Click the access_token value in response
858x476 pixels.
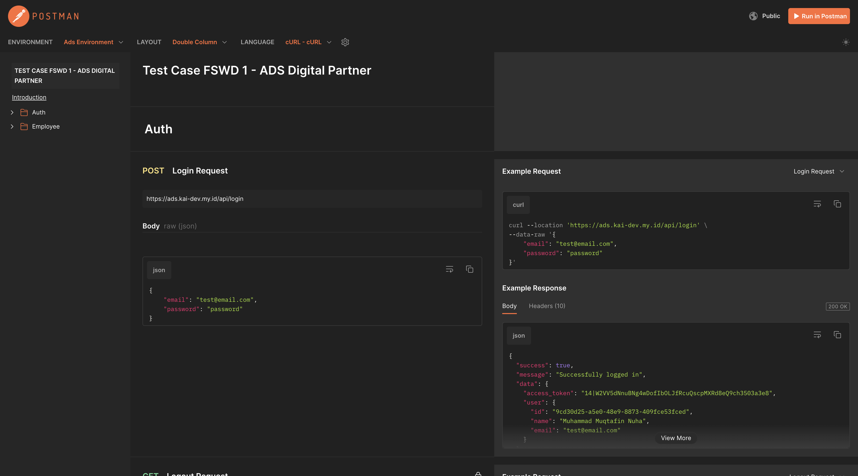[676, 393]
